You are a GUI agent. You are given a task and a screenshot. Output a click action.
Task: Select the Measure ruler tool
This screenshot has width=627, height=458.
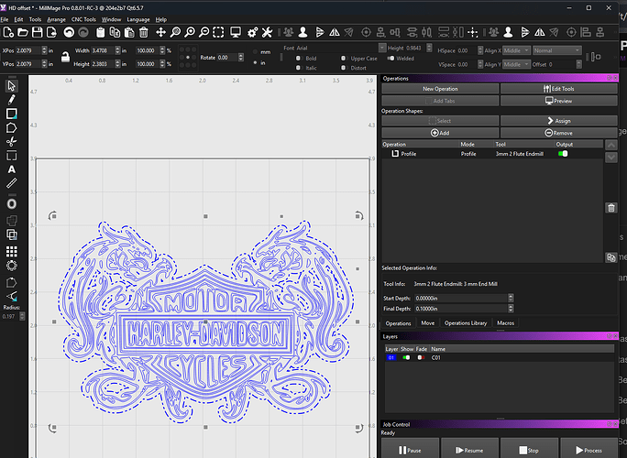click(x=11, y=183)
